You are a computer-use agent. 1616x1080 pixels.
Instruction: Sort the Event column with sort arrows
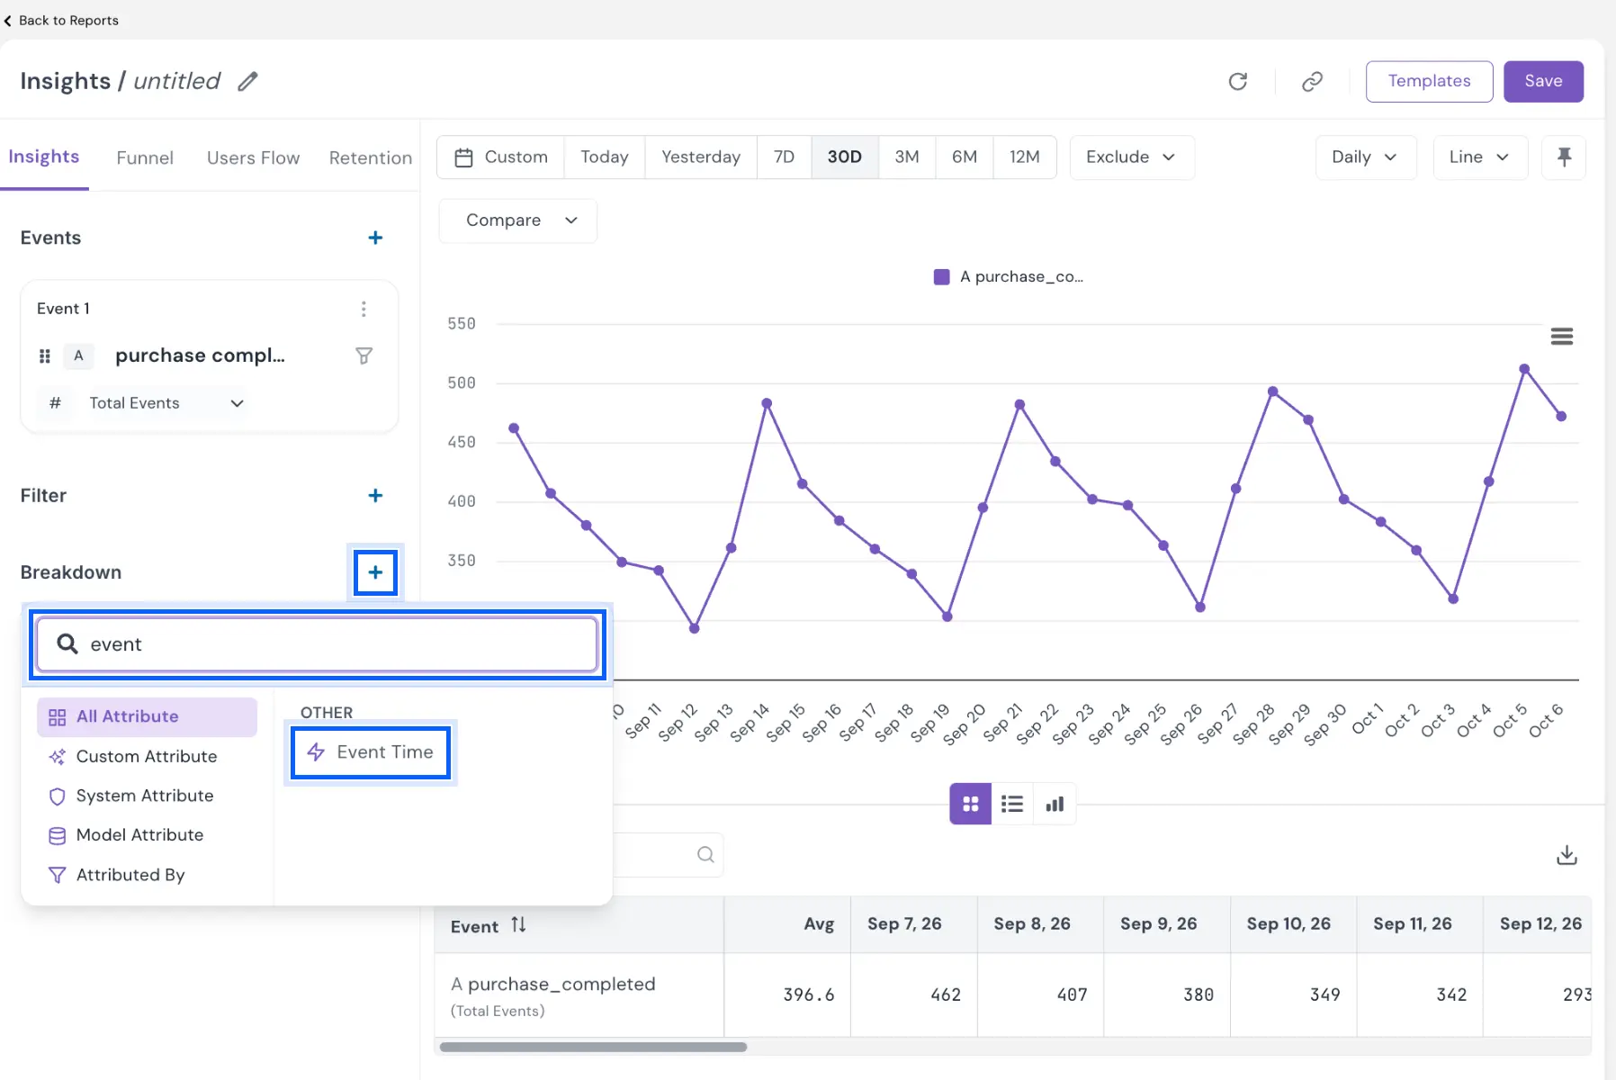518,925
